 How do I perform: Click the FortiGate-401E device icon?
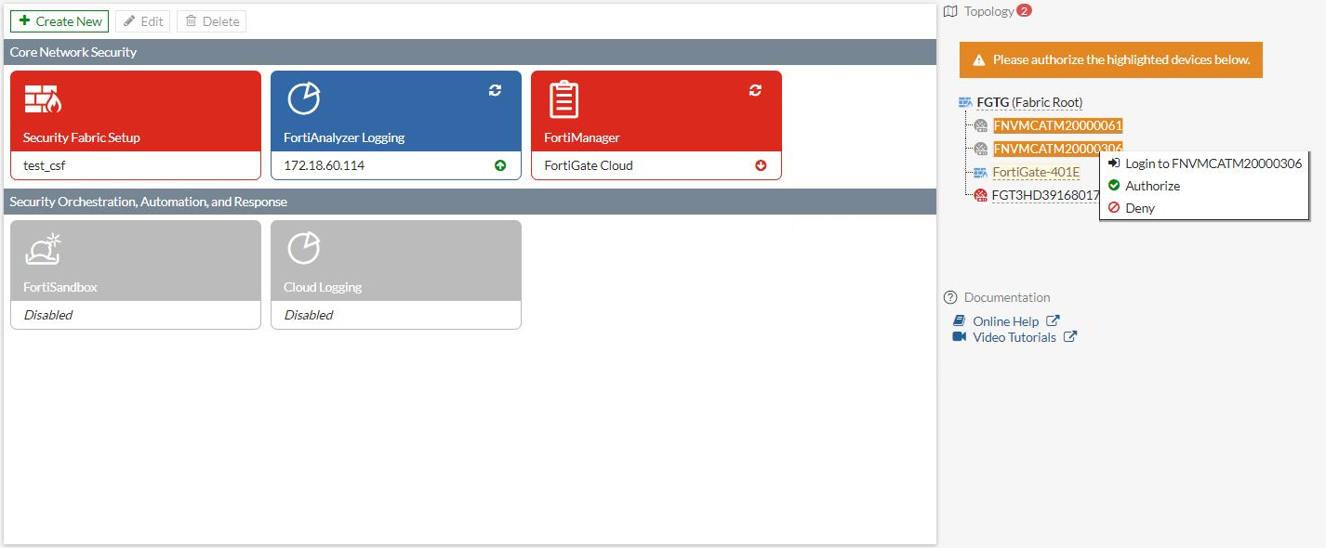980,173
